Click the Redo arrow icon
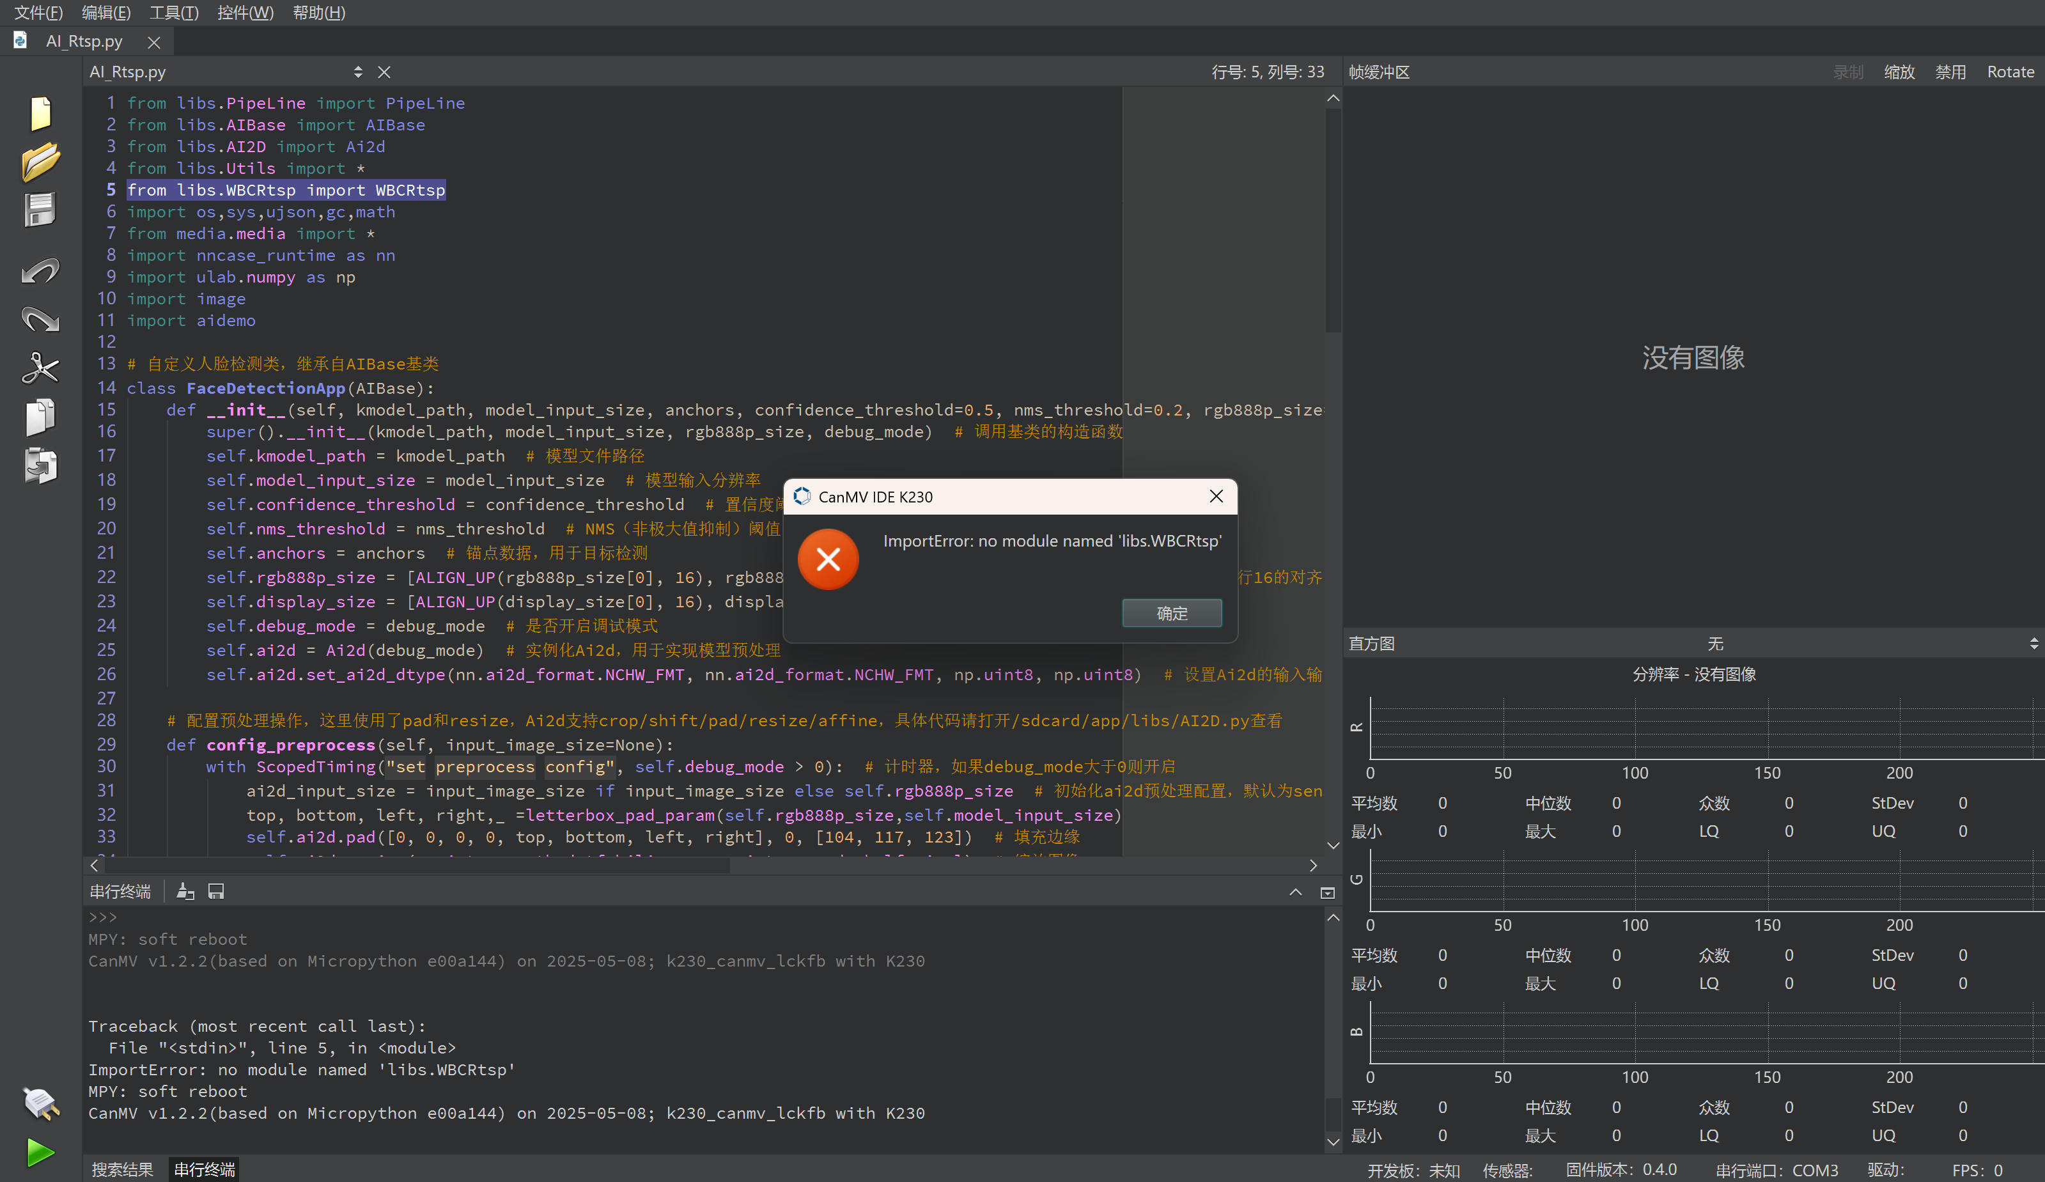 coord(40,320)
